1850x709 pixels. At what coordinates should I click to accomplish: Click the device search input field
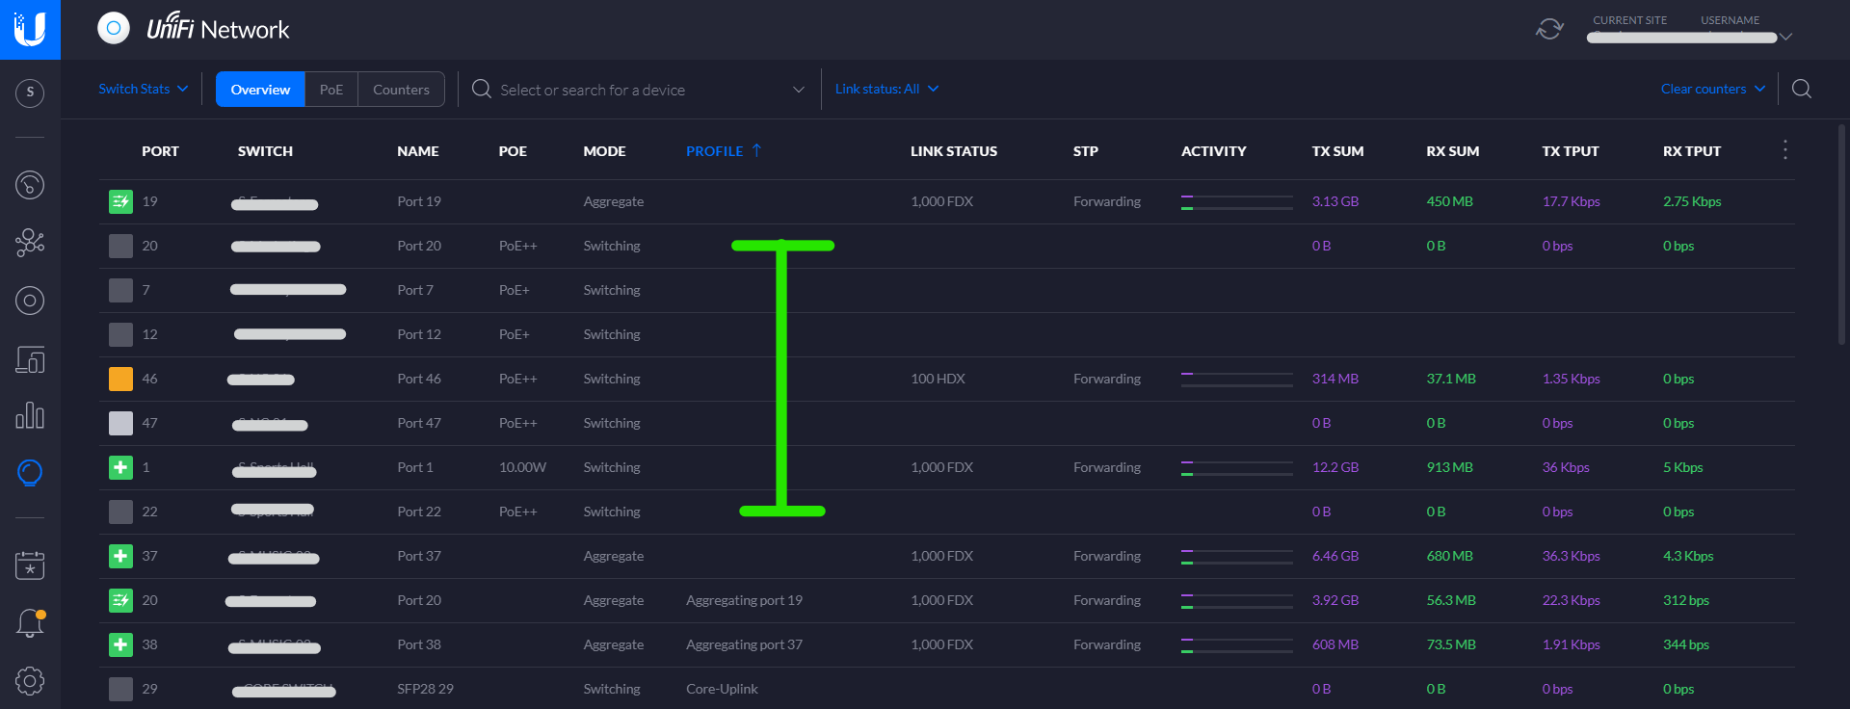(x=636, y=90)
